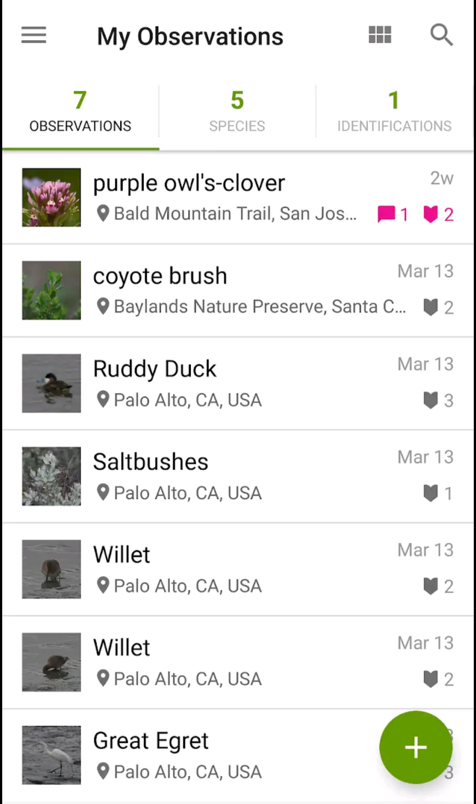Image resolution: width=476 pixels, height=804 pixels.
Task: Tap location pin for coyote brush
Action: 103,307
